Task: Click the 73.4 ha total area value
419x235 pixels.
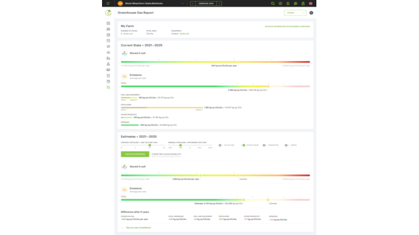Action: pyautogui.click(x=149, y=34)
